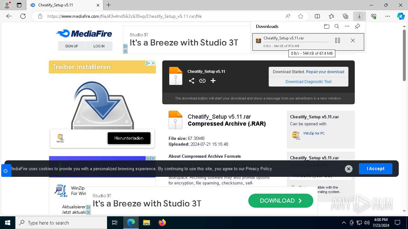Open the Windows Start menu
This screenshot has width=408, height=229.
click(8, 223)
